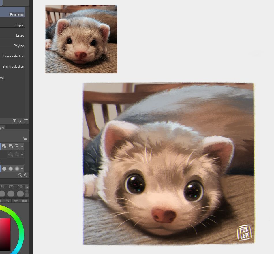The height and width of the screenshot is (254, 274).
Task: Expand the selection mode dropdown arrow
Action: (x=22, y=146)
